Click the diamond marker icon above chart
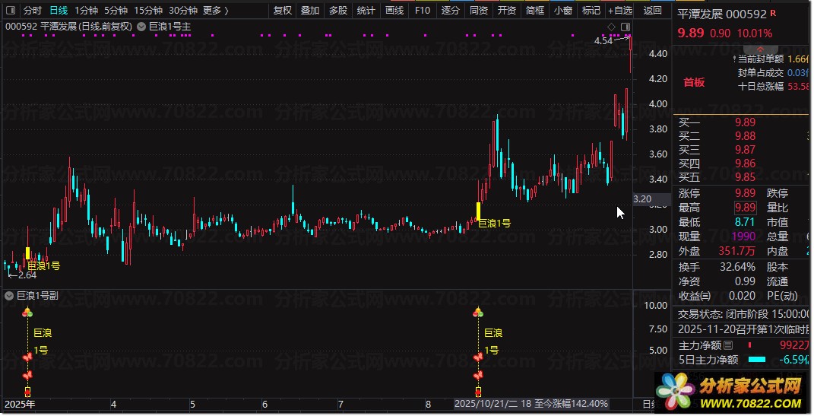This screenshot has height=416, width=814. (611, 27)
